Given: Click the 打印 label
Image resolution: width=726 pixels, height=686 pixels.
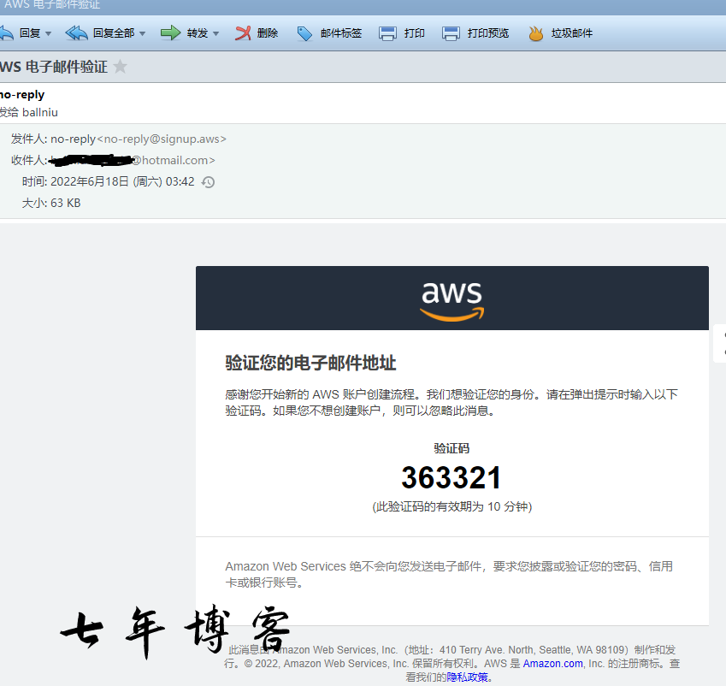Looking at the screenshot, I should click(415, 33).
